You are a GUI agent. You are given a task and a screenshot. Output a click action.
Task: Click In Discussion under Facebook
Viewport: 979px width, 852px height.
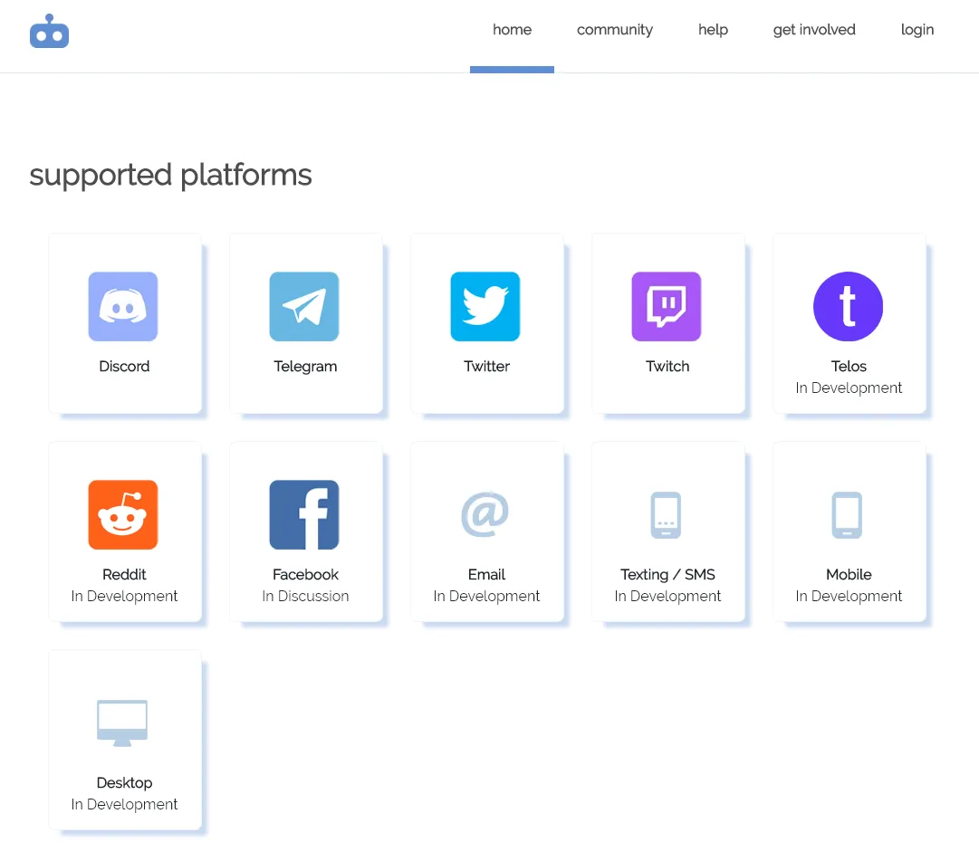(305, 596)
